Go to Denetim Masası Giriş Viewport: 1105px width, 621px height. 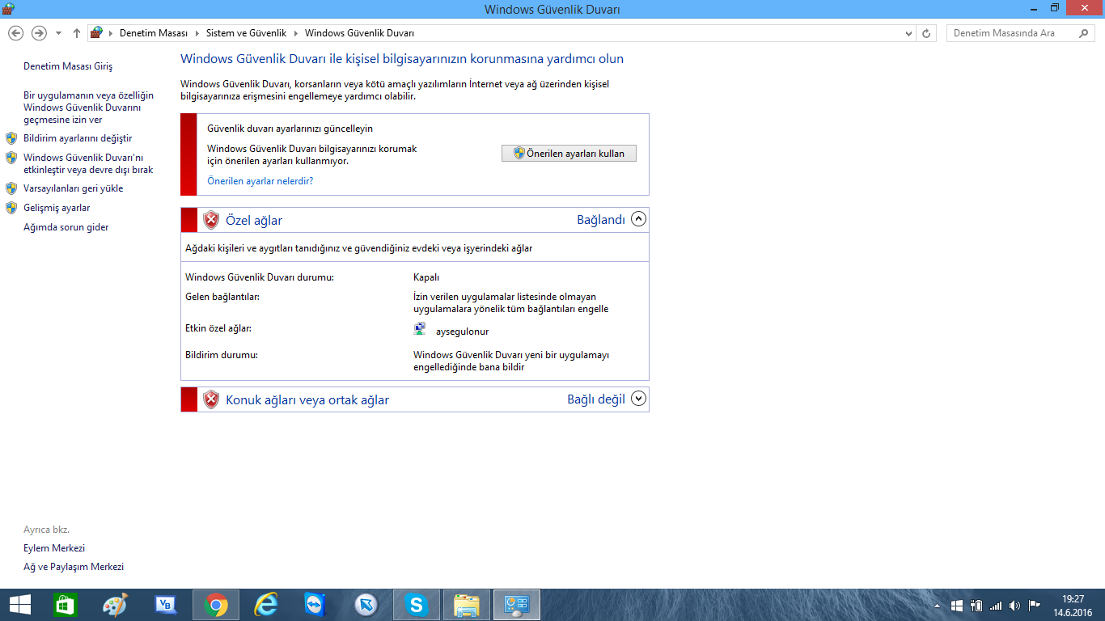(x=68, y=66)
